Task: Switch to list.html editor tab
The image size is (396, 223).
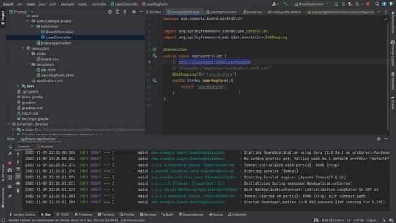Action: 155,12
